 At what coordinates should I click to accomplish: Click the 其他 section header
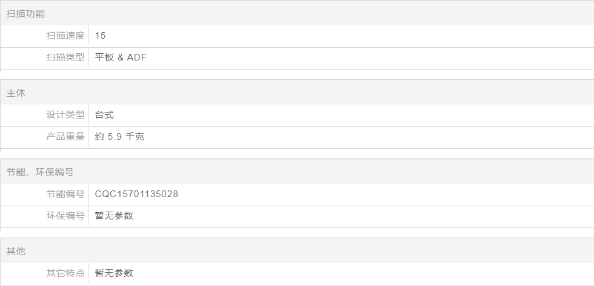click(x=16, y=252)
